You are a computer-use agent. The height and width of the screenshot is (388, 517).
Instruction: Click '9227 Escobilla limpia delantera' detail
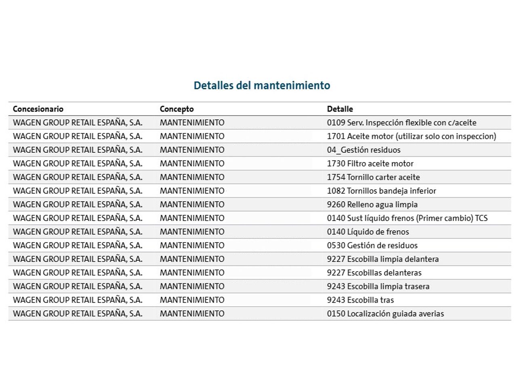[x=382, y=259]
